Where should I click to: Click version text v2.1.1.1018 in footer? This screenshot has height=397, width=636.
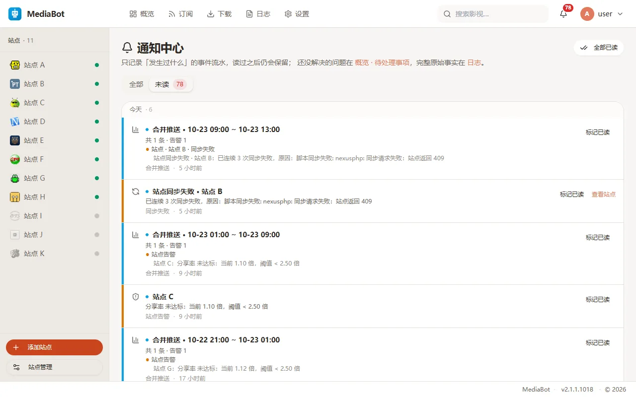577,390
